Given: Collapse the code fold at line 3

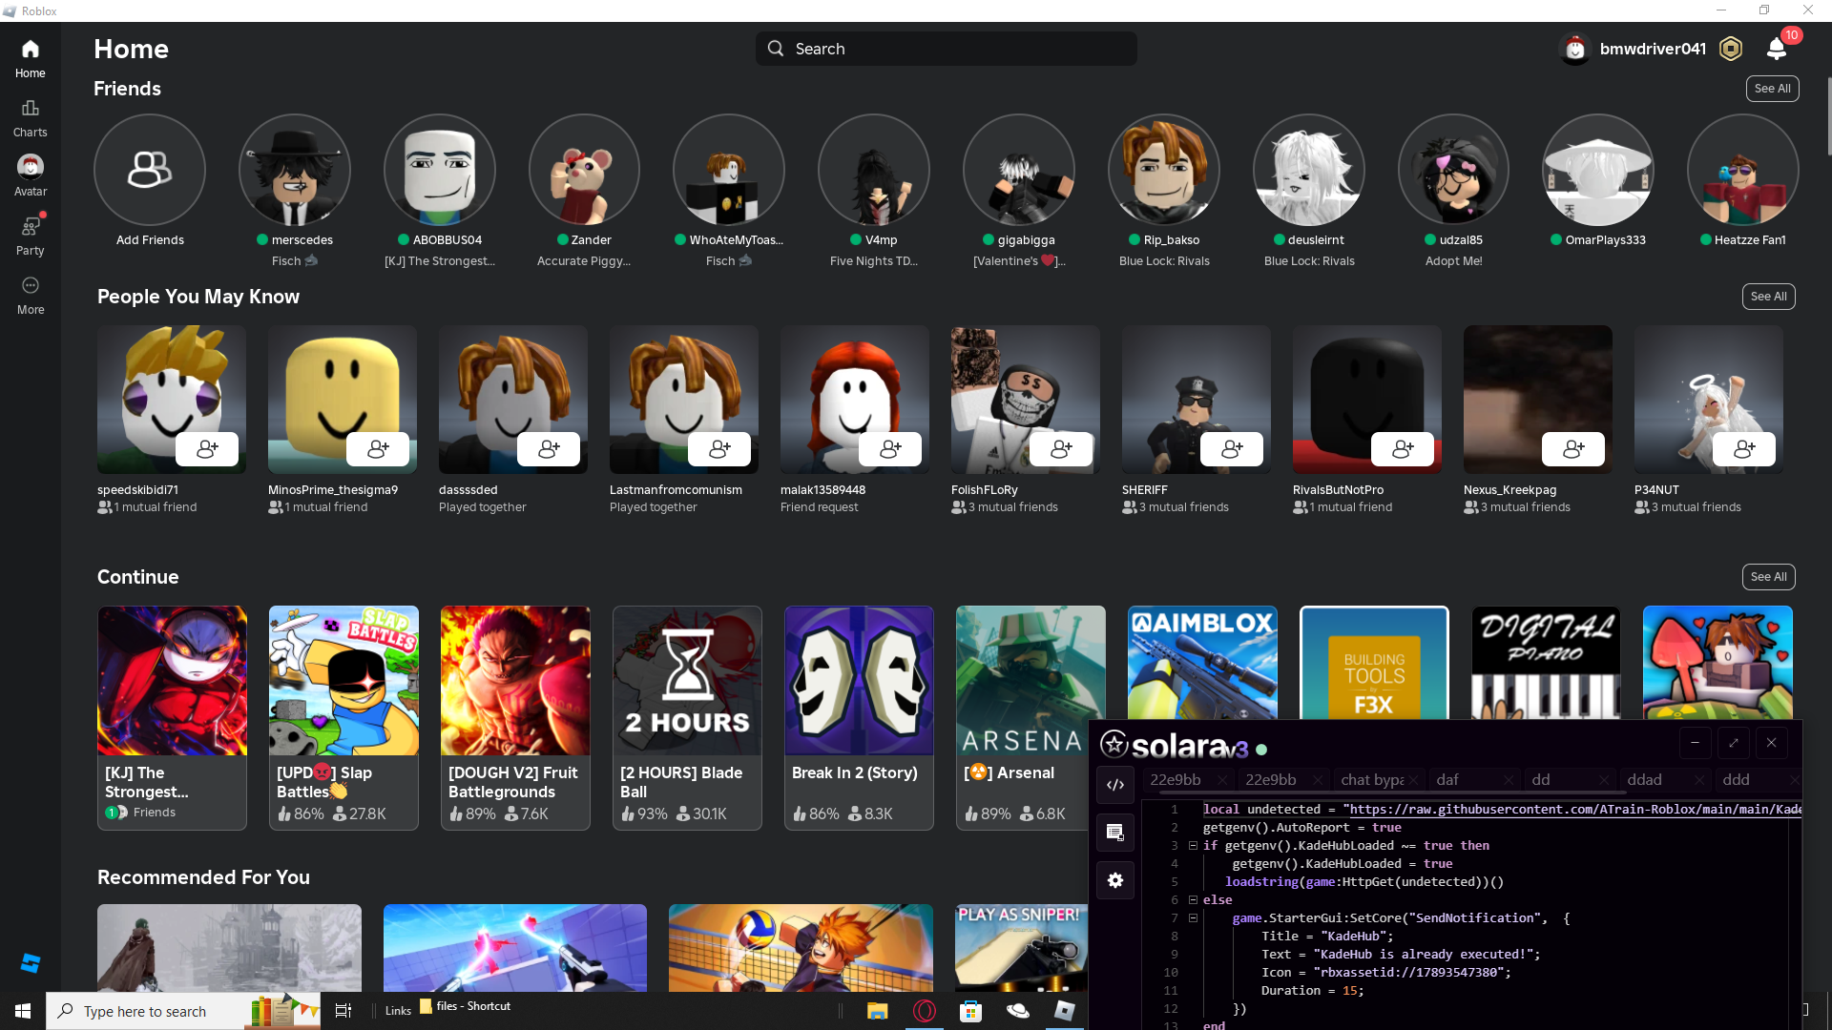Looking at the screenshot, I should pyautogui.click(x=1193, y=846).
